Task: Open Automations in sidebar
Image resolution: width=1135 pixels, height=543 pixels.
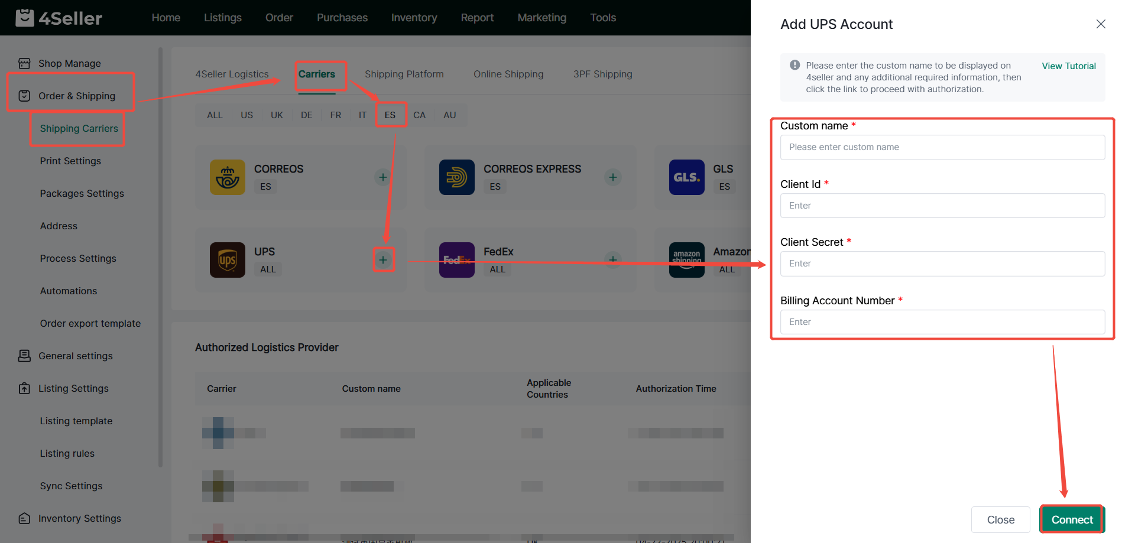Action: pos(69,291)
